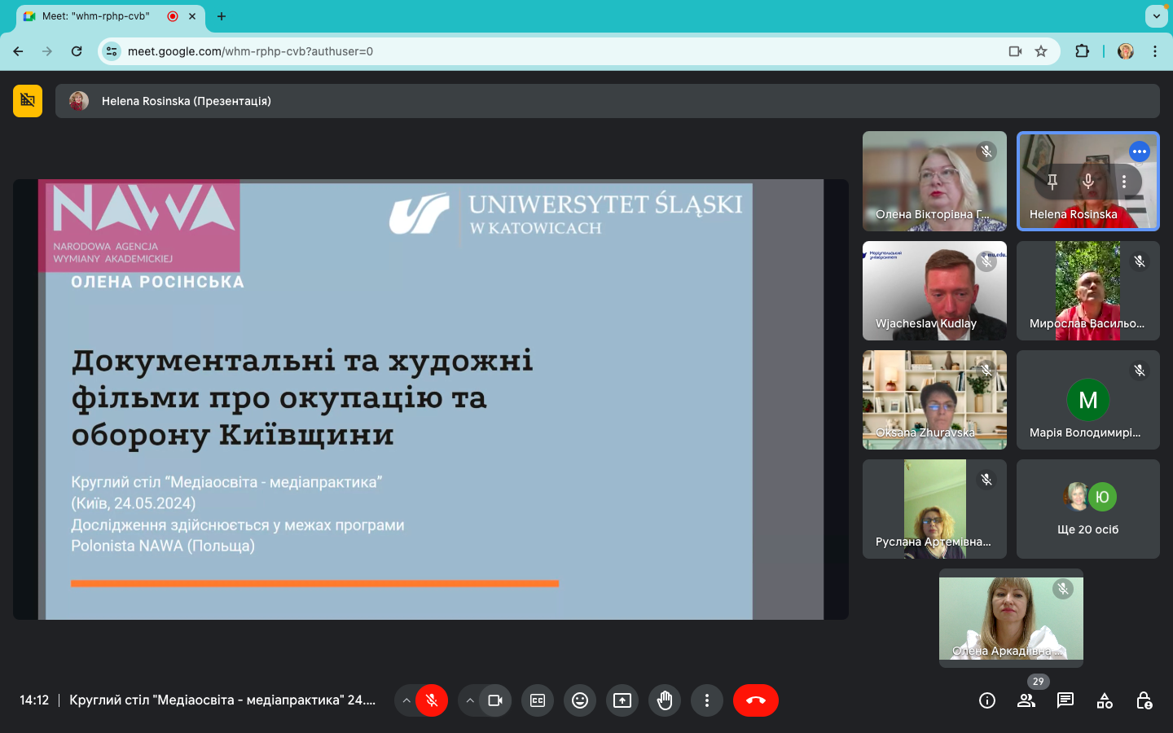
Task: Open more options three-dot menu in call bar
Action: tap(707, 700)
